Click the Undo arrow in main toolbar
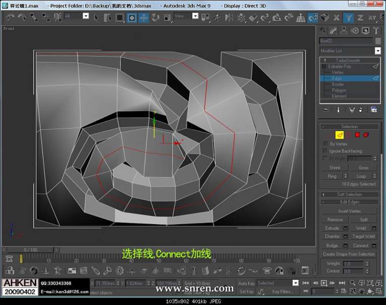Screen dimensions: 386x305 pos(10,17)
